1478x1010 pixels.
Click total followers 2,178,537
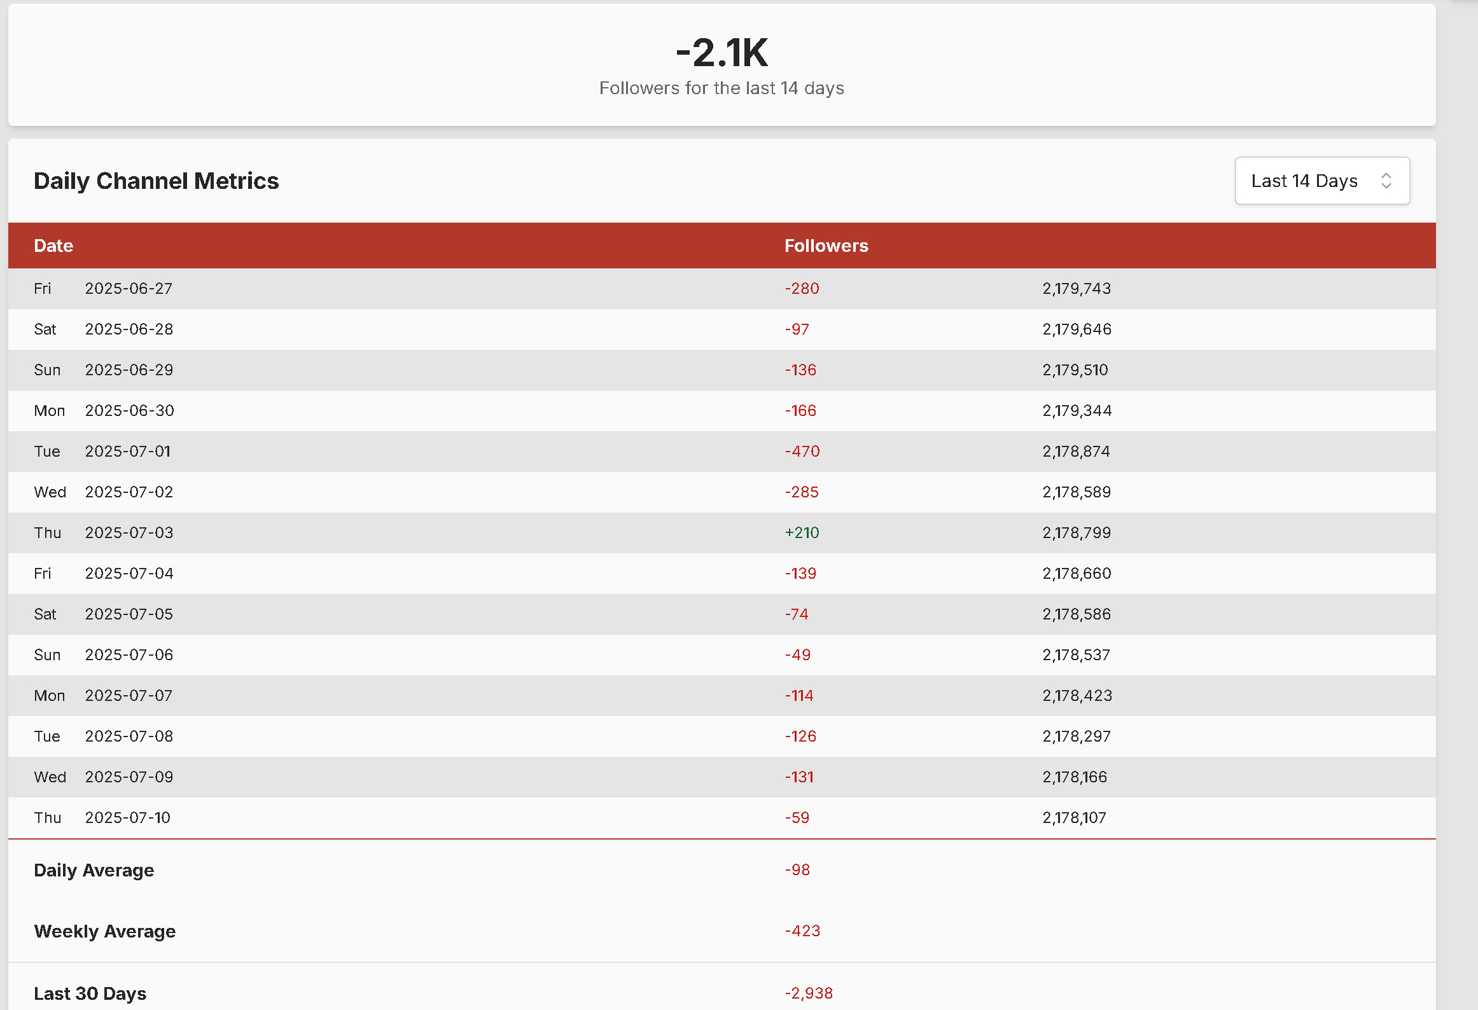point(1076,654)
